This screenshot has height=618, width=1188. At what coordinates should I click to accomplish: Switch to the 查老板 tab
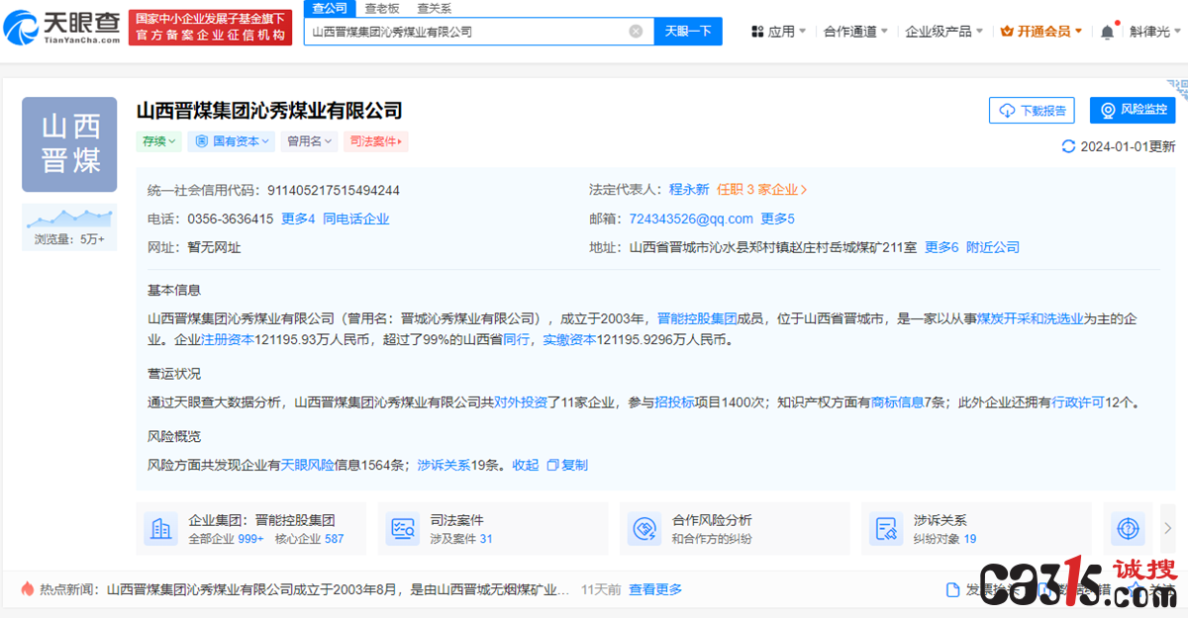pos(382,8)
